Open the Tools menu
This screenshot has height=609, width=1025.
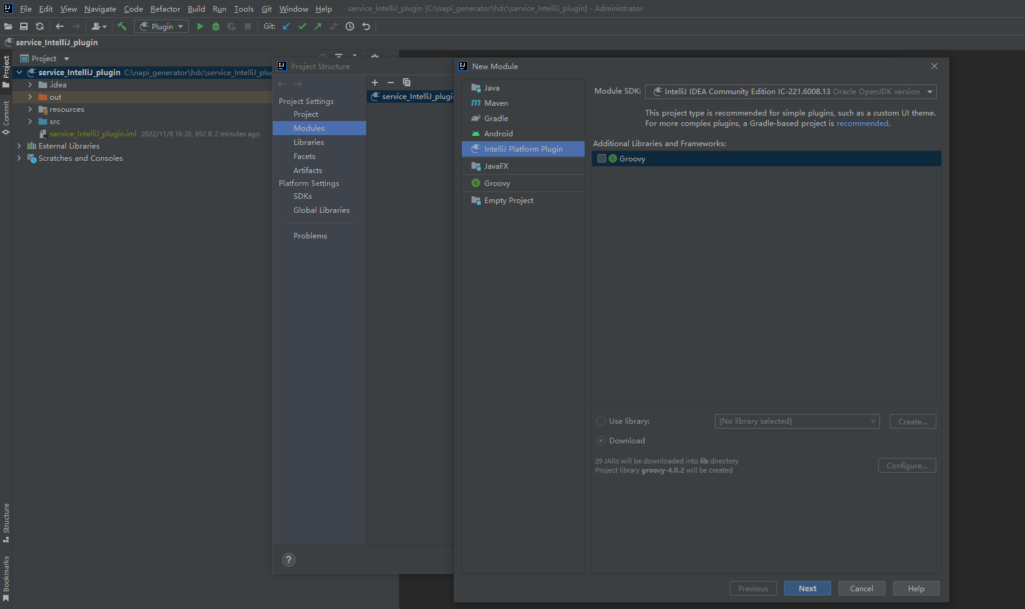point(243,9)
